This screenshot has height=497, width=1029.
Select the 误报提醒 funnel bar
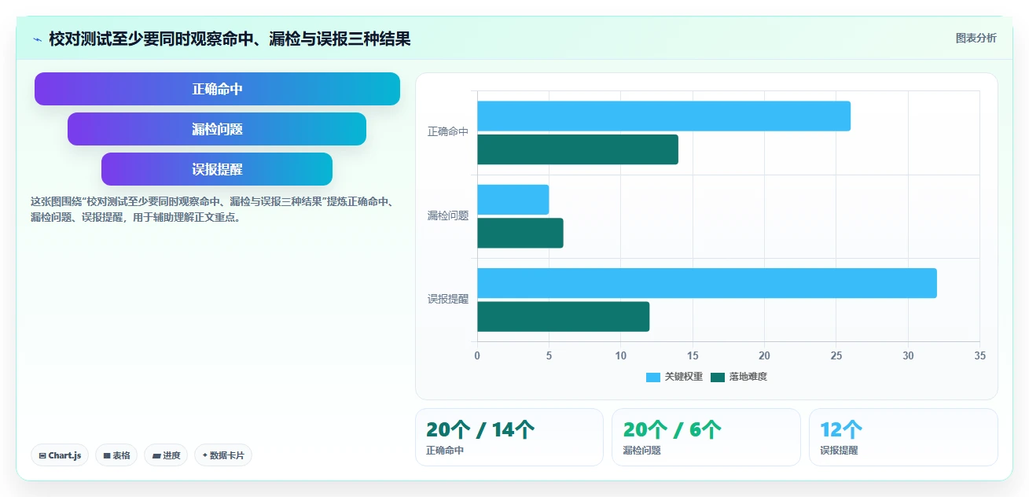[217, 169]
